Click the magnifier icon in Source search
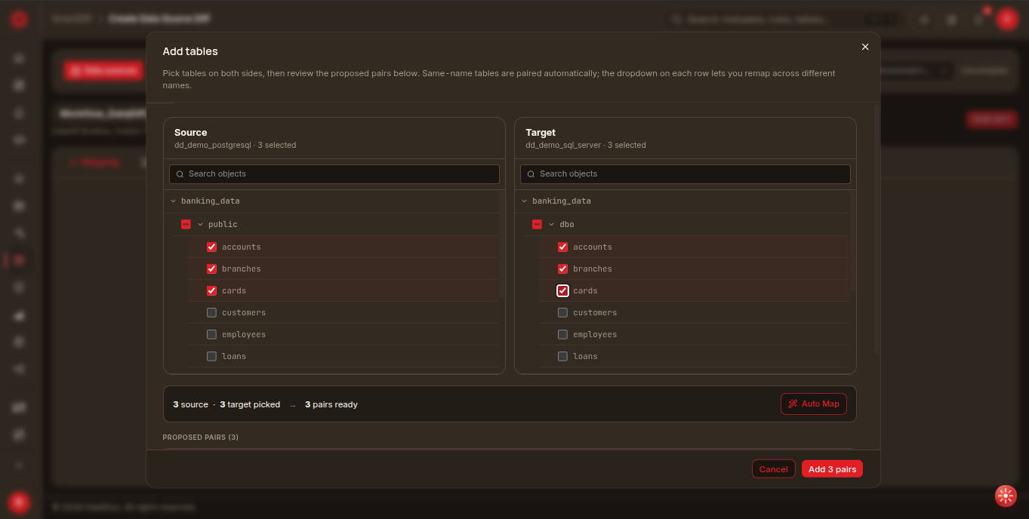Screen dimensions: 1029x519 point(180,174)
